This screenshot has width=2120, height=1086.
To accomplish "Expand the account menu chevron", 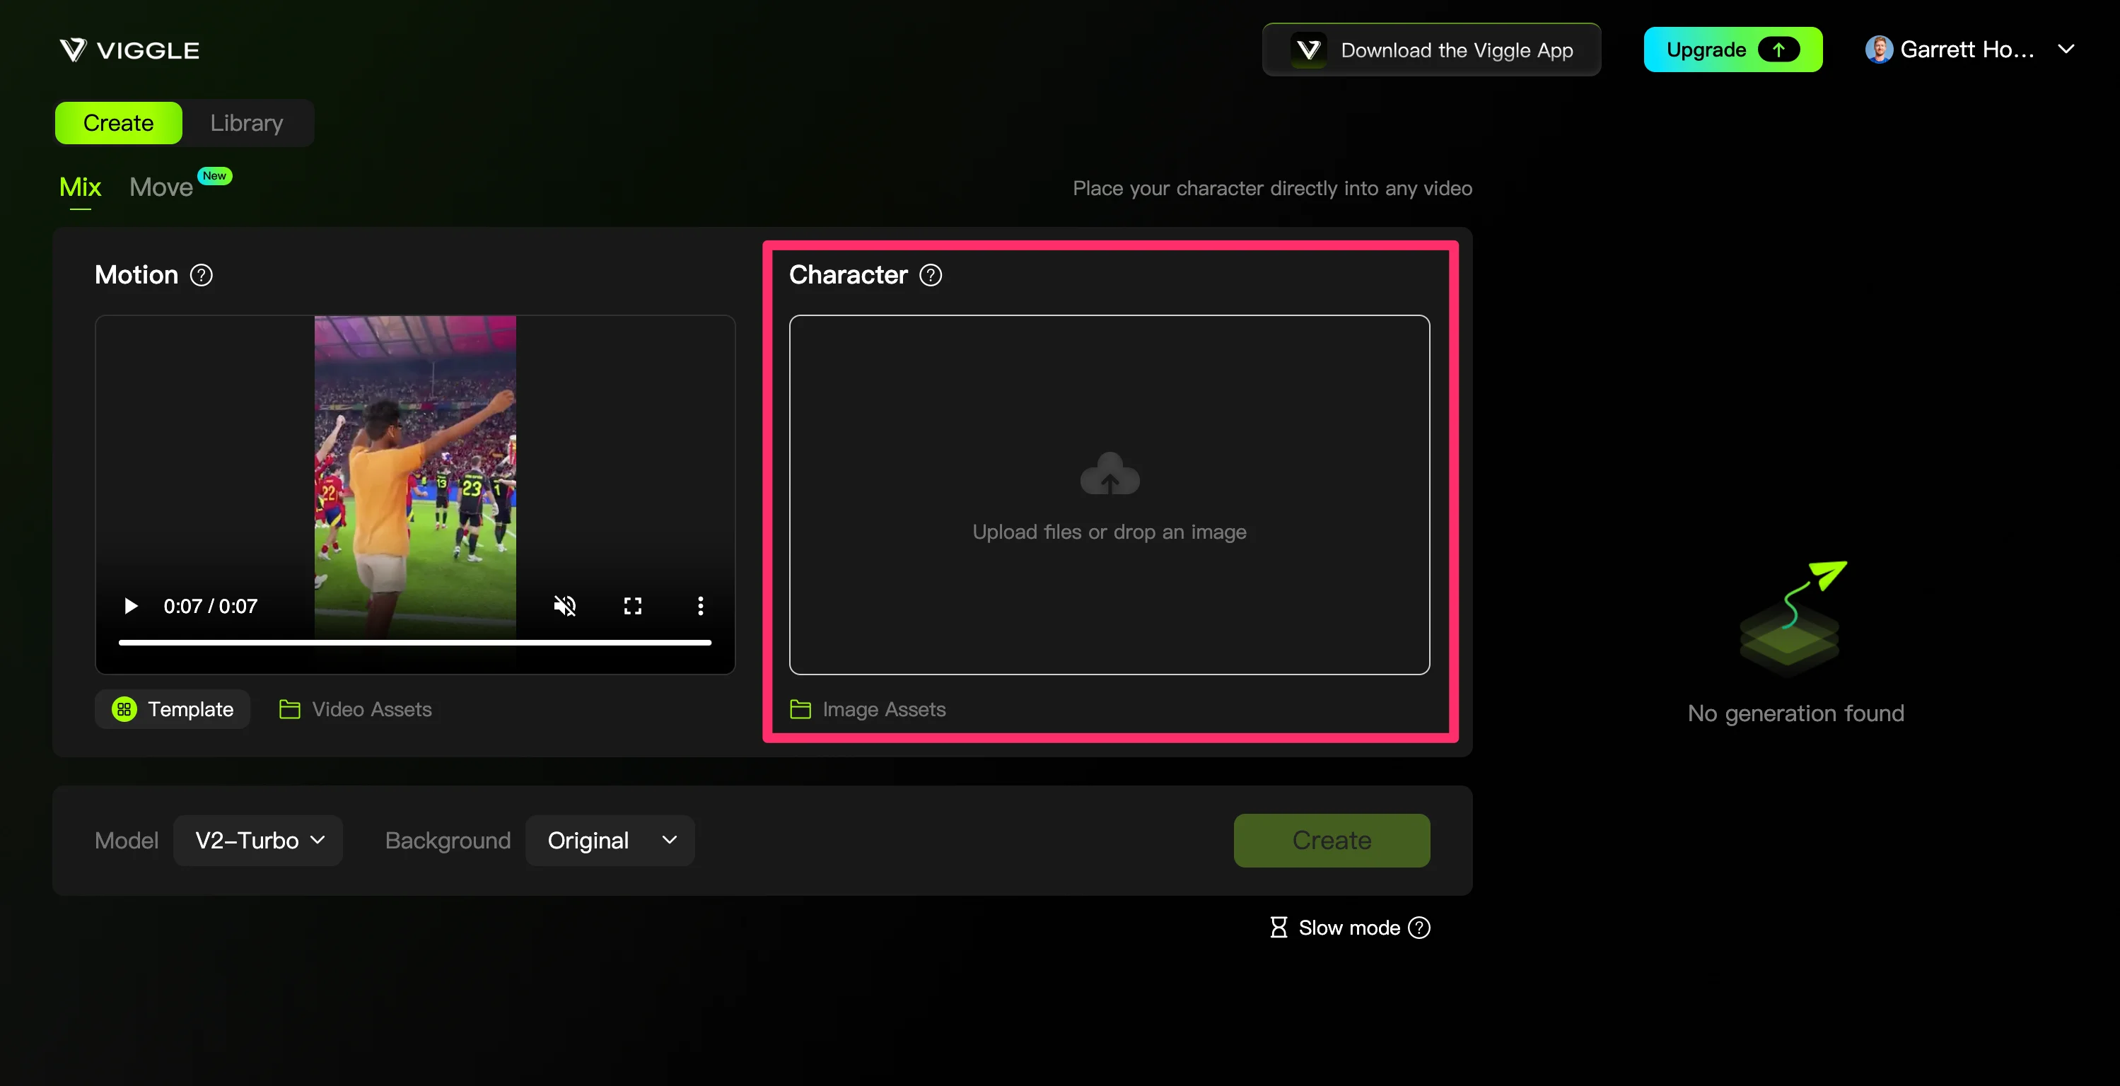I will [x=2065, y=49].
